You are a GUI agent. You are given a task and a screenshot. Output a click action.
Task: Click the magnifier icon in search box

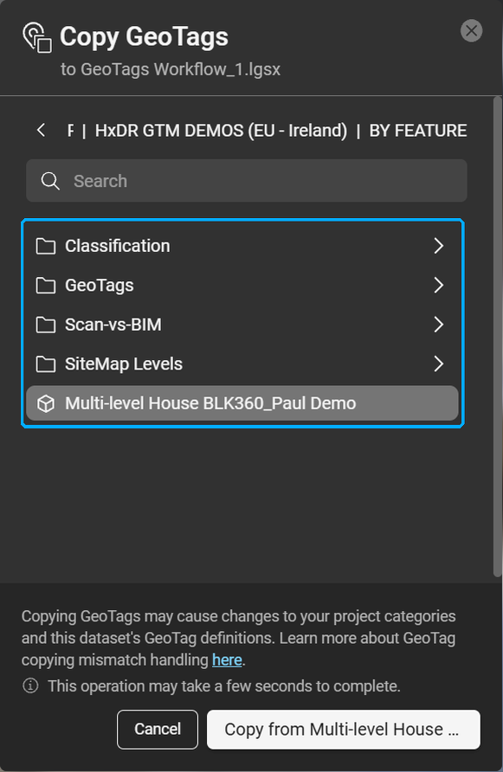click(50, 181)
